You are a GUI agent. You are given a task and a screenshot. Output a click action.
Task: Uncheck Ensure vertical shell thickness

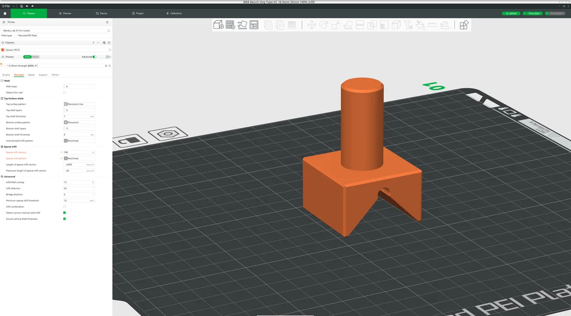pos(65,219)
